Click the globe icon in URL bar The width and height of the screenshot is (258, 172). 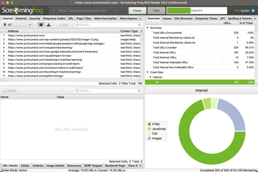[x=53, y=11]
